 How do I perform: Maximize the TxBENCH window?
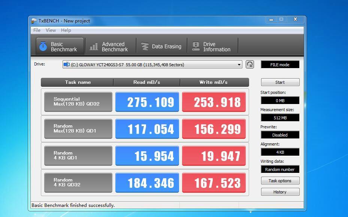(x=281, y=19)
